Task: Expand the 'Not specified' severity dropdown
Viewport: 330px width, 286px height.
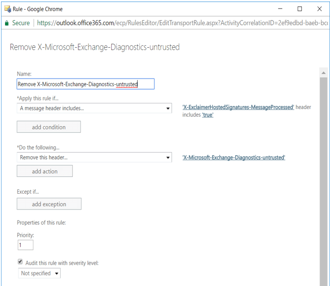Action: point(39,273)
